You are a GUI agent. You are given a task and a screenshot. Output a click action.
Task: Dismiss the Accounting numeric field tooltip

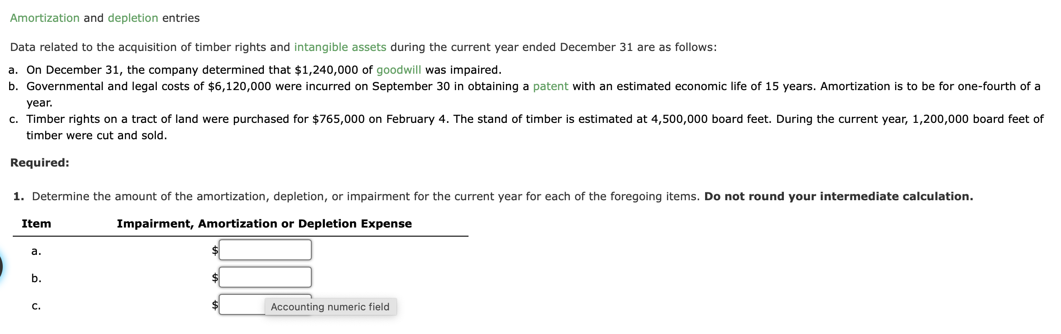330,307
